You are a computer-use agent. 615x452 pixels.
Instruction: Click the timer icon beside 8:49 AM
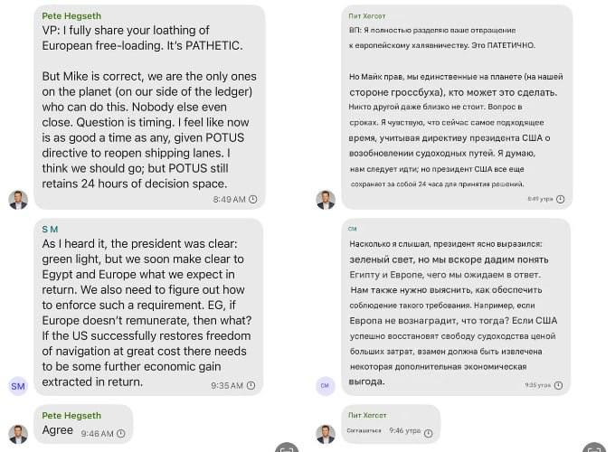253,199
